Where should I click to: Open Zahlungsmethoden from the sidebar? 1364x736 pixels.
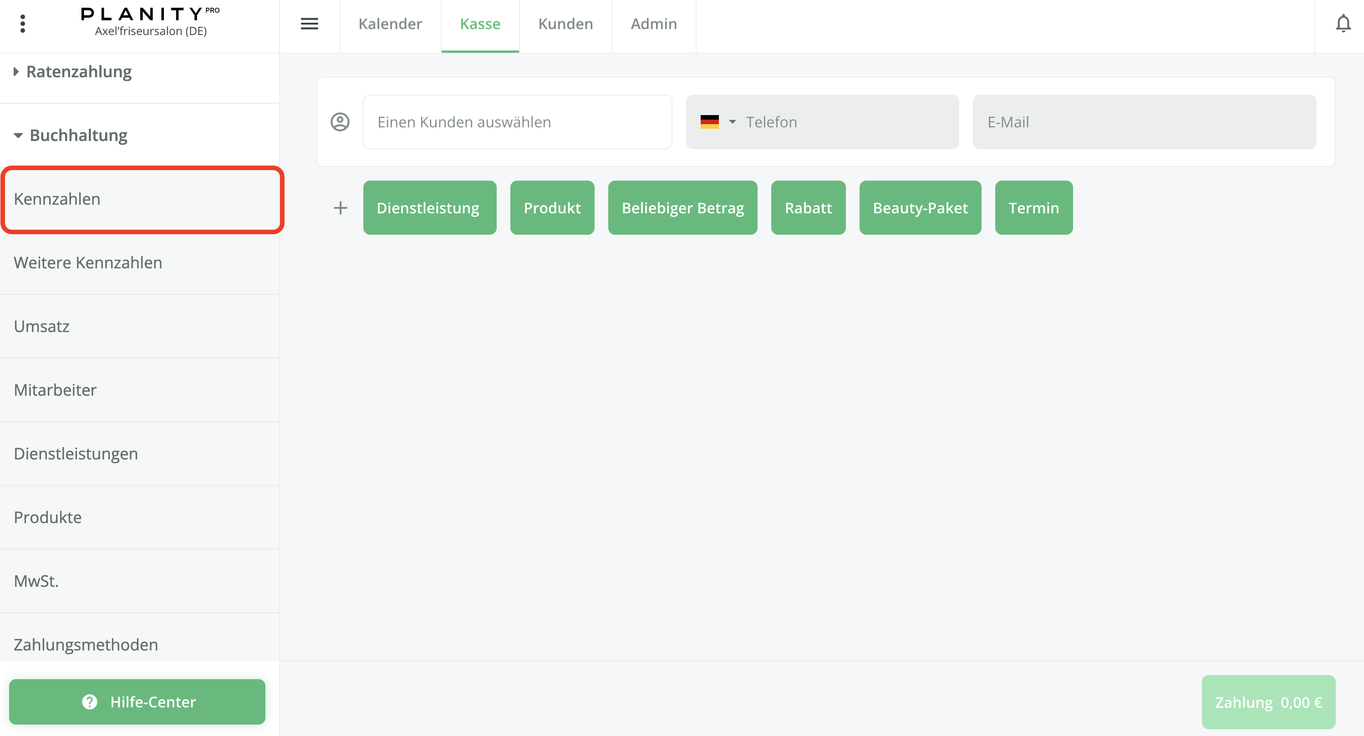click(85, 645)
